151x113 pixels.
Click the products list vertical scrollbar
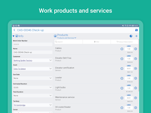point(139,65)
